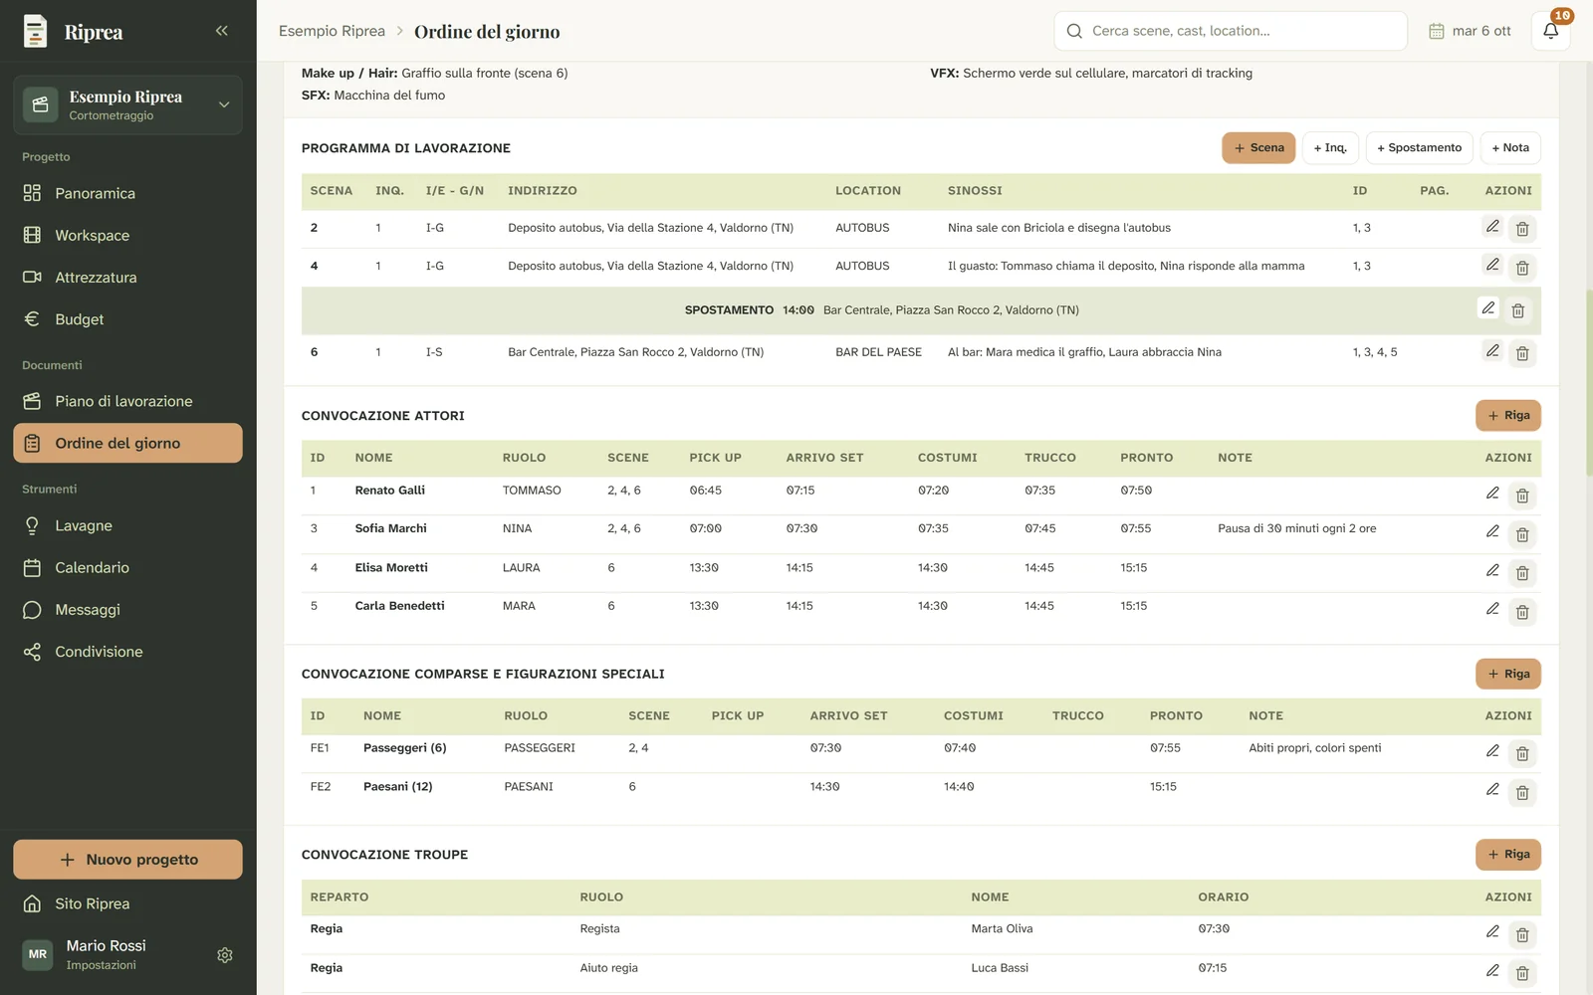Add a note with + Nota
Screen dimensions: 1593x995
[x=1510, y=147]
